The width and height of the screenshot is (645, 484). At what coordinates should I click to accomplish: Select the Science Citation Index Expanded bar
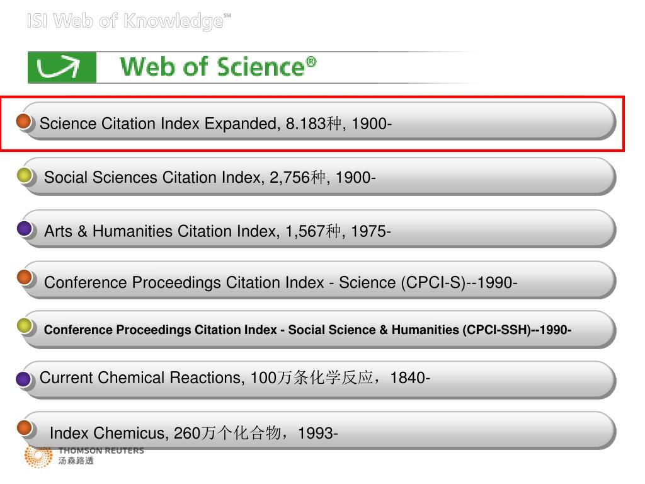click(x=318, y=122)
